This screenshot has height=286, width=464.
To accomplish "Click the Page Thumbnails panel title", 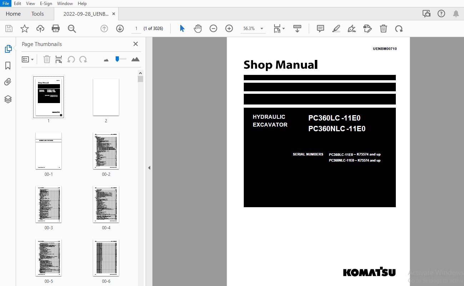I will click(42, 44).
